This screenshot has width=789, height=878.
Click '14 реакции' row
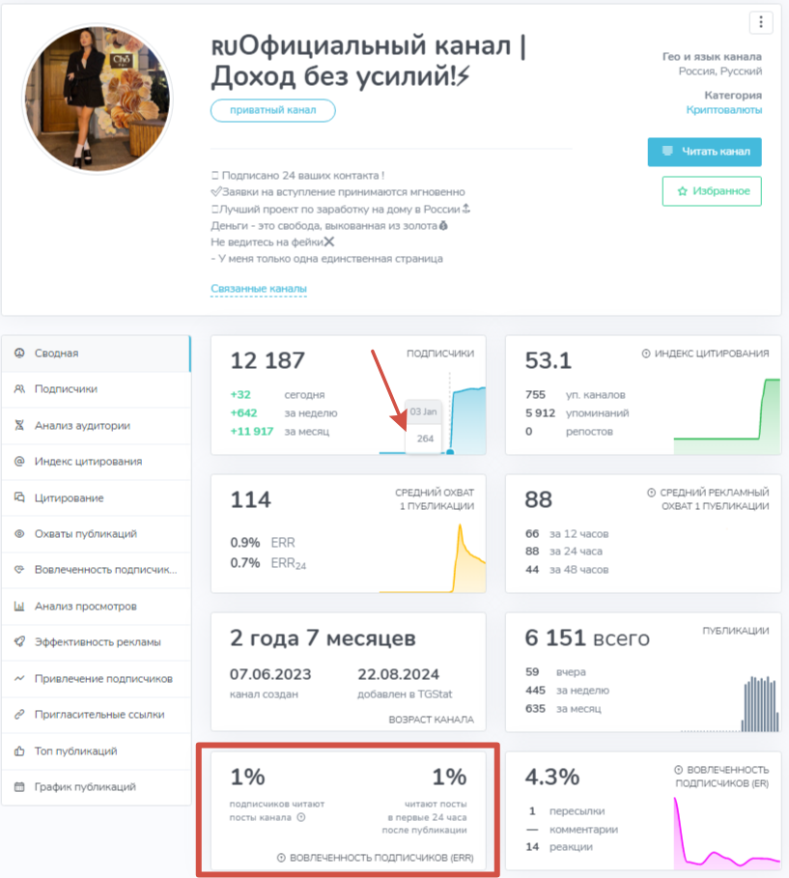(x=559, y=847)
